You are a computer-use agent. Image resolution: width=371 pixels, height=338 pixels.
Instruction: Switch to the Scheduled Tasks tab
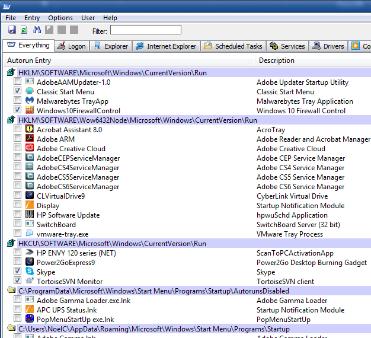coord(234,46)
